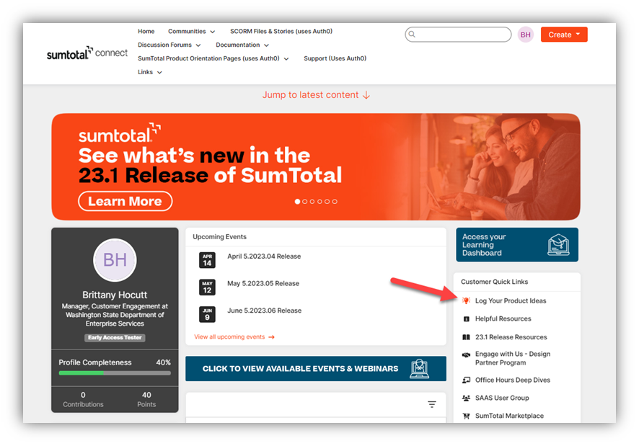Click the webinar laptop icon on events banner

pos(419,369)
